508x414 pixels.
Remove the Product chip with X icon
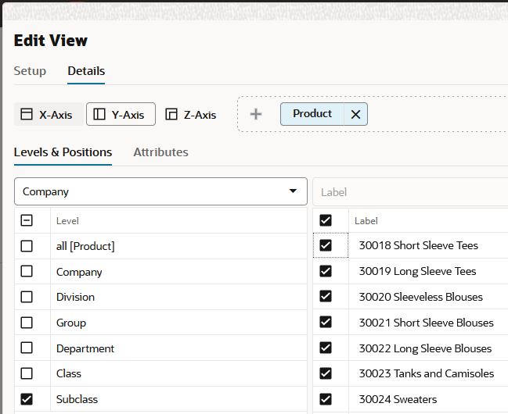pos(355,114)
